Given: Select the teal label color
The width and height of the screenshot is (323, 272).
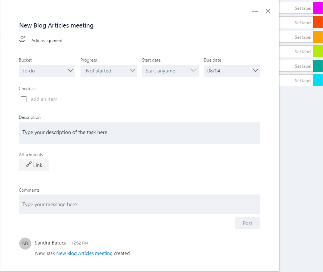Looking at the screenshot, I should [318, 66].
